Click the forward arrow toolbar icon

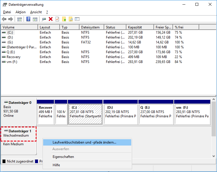(x=11, y=19)
